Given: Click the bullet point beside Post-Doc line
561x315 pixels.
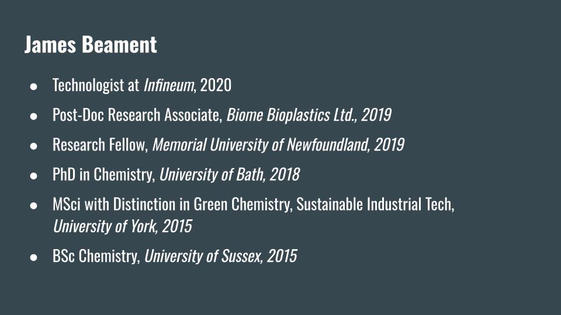Looking at the screenshot, I should [x=34, y=116].
